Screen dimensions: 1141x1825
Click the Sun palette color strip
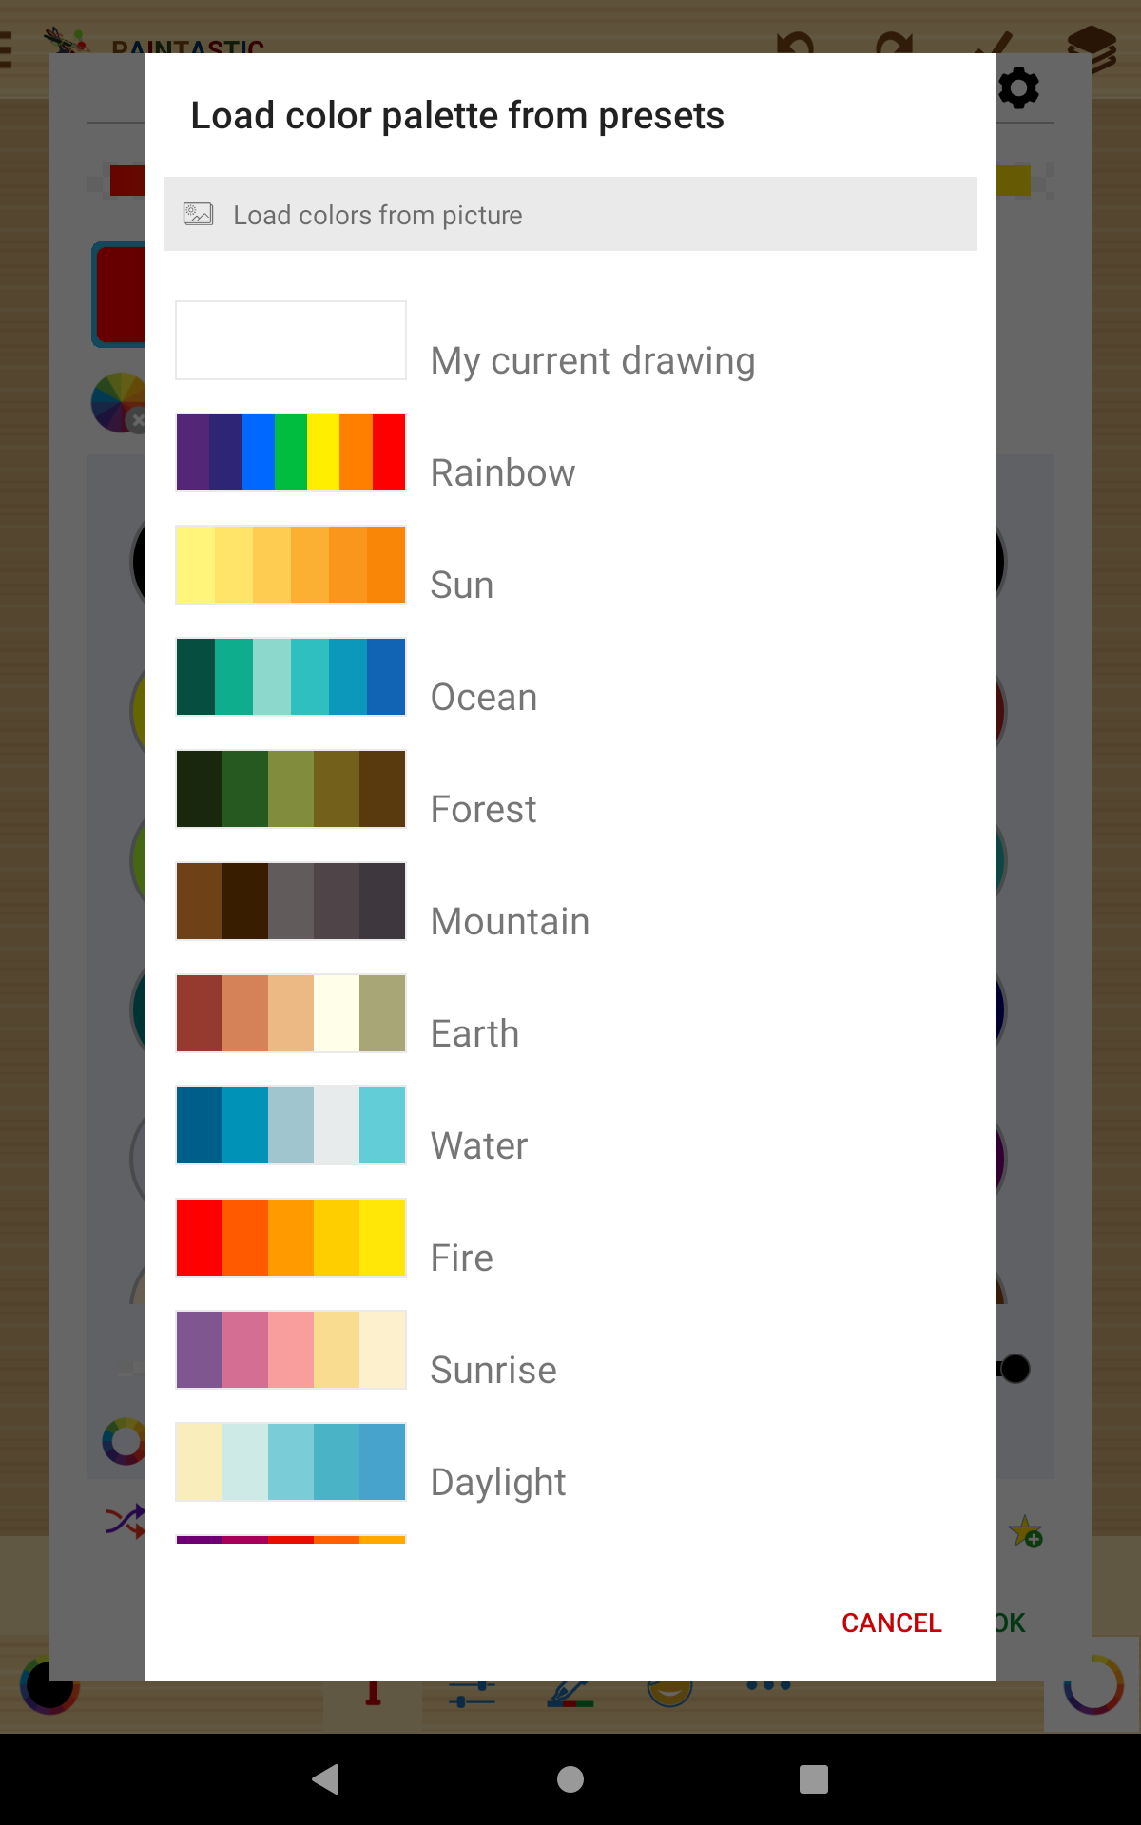(291, 565)
